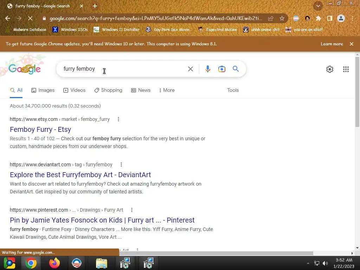Select the All results tab
This screenshot has height=270, width=360.
16,90
